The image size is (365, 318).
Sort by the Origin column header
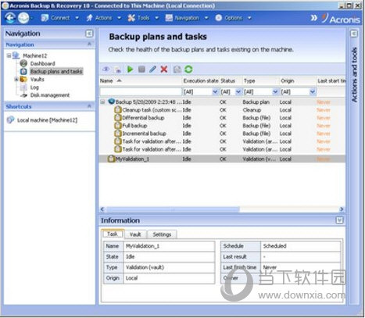(x=287, y=81)
